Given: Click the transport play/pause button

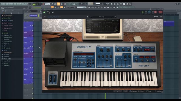Looking at the screenshot, I should [x=37, y=4].
